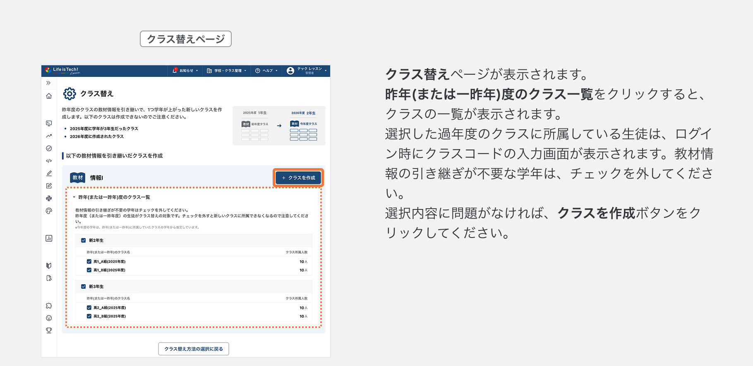Open the bar chart report sidebar icon
The height and width of the screenshot is (366, 753).
tap(49, 238)
